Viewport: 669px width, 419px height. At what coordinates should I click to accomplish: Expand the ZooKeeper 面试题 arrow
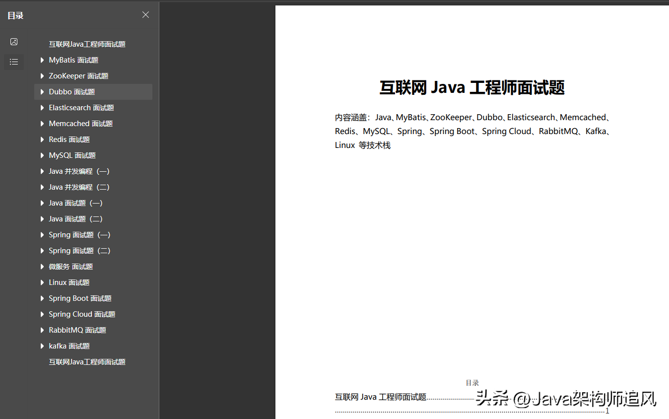tap(42, 76)
